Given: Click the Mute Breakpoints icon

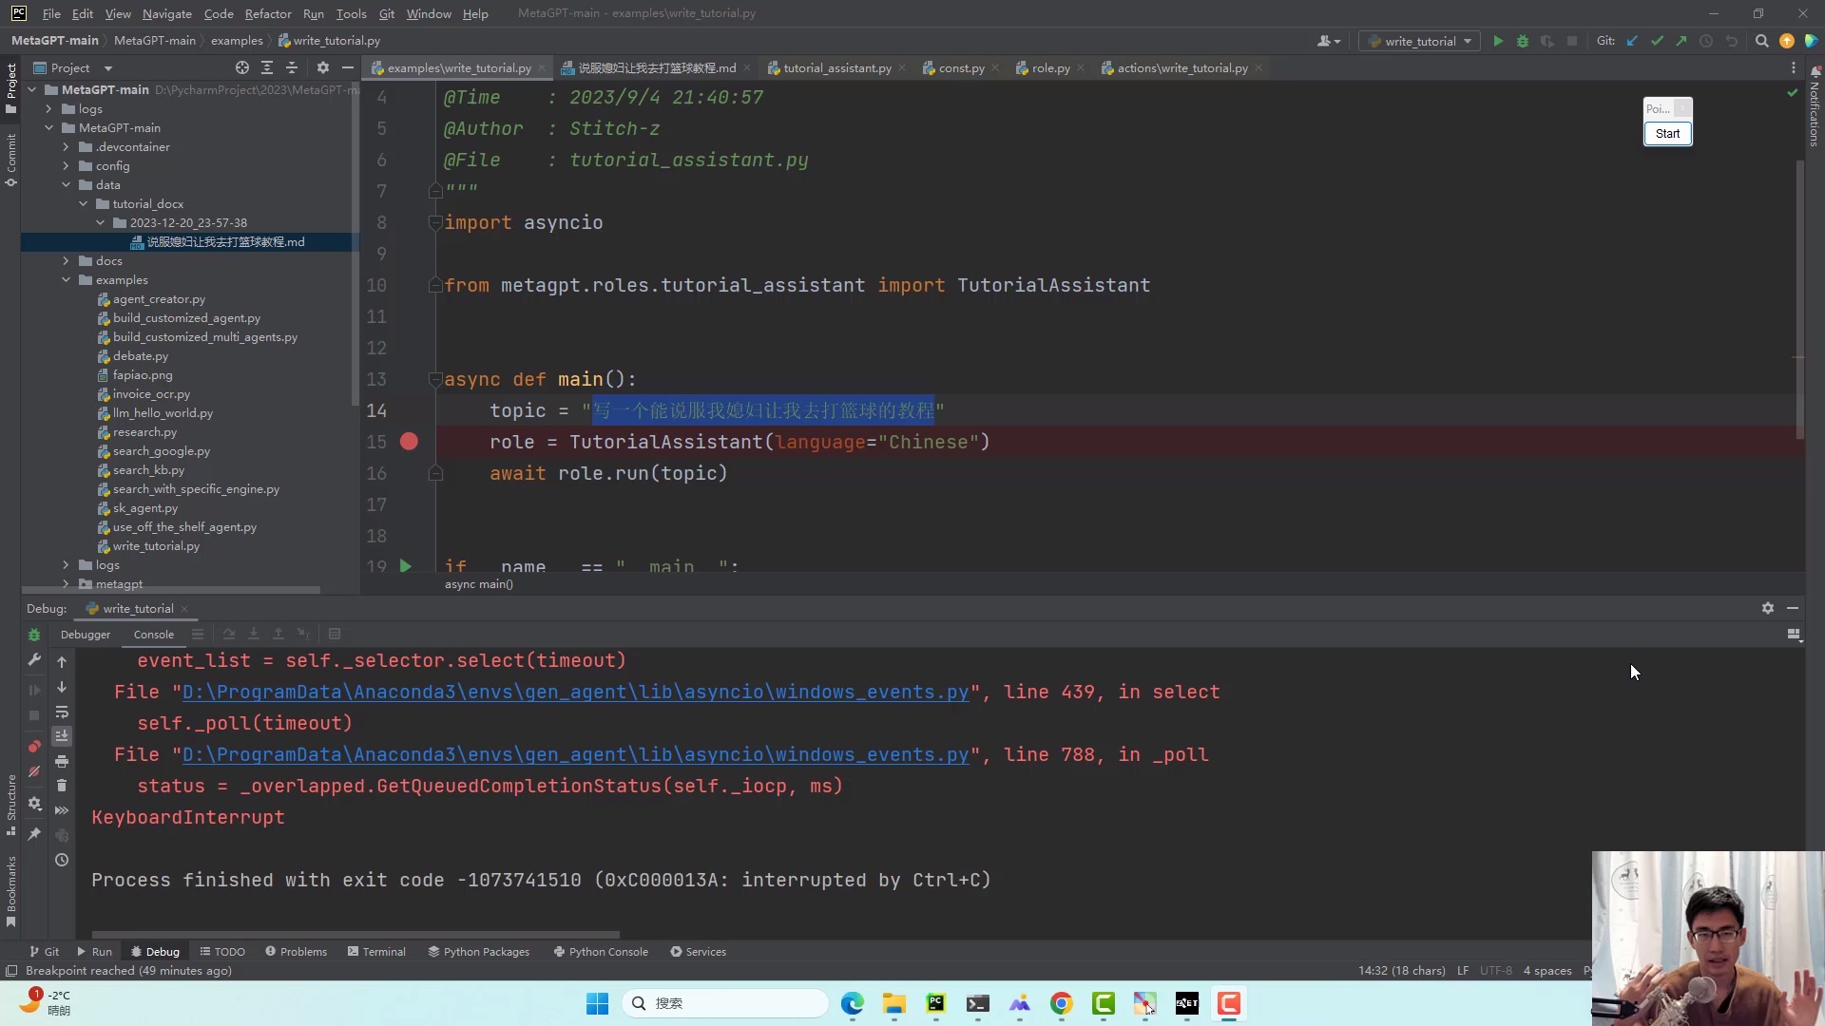Looking at the screenshot, I should point(34,771).
